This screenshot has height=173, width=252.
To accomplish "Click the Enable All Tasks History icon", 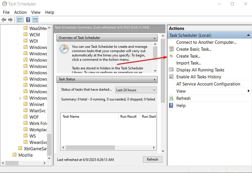I will (x=171, y=77).
